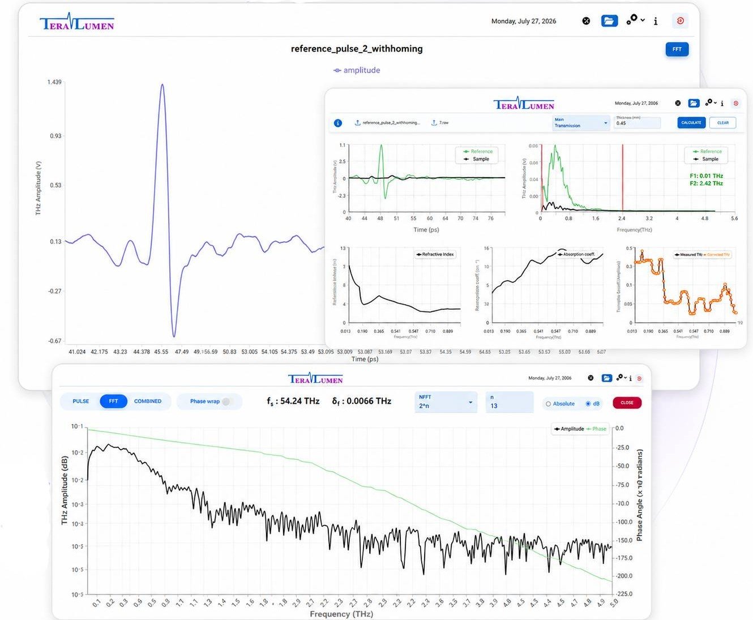This screenshot has width=753, height=620.
Task: Click the info 'i' icon in the transmission window
Action: [x=722, y=104]
